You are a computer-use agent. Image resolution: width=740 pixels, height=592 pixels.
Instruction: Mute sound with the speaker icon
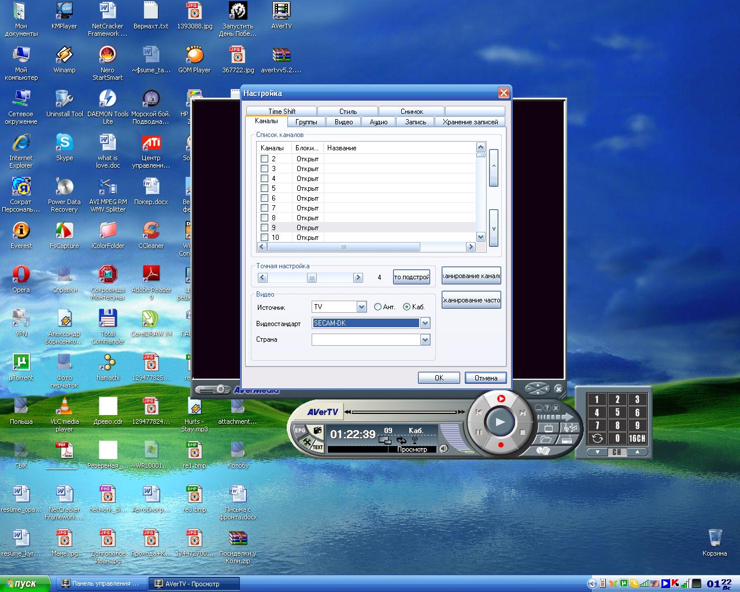[443, 449]
